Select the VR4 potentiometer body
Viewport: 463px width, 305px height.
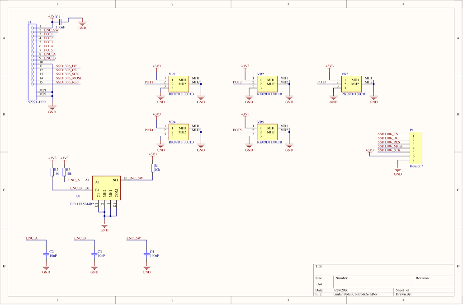coord(179,132)
